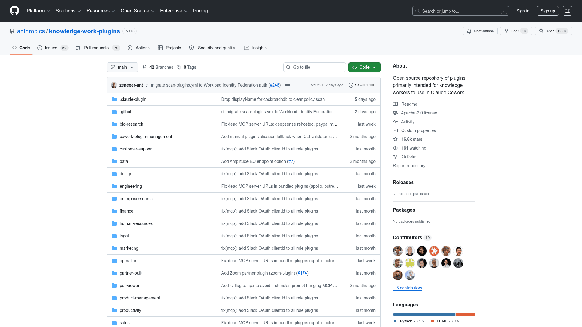Screen dimensions: 582x327
Task: Switch to the Actions tab
Action: (139, 48)
